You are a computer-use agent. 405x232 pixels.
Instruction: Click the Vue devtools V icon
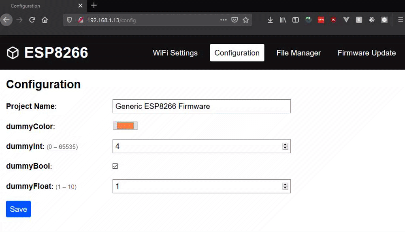click(x=346, y=20)
